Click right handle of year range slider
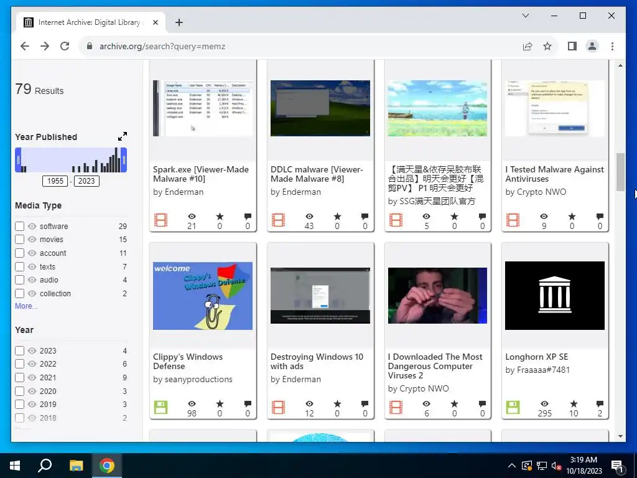Image resolution: width=637 pixels, height=478 pixels. click(x=124, y=160)
